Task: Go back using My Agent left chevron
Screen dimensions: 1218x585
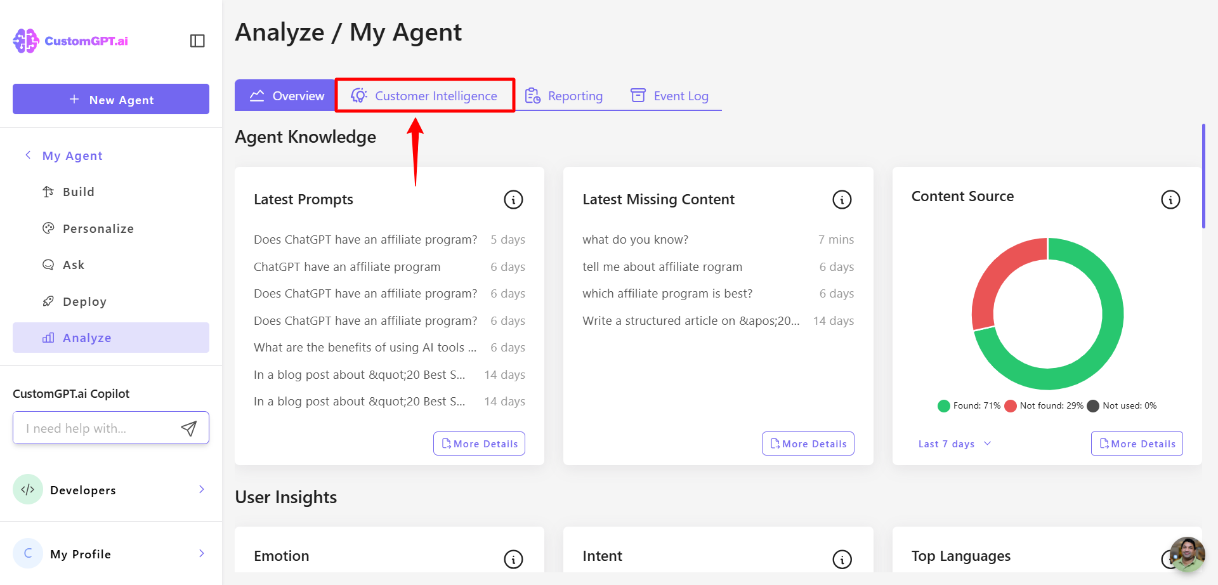Action: tap(28, 155)
